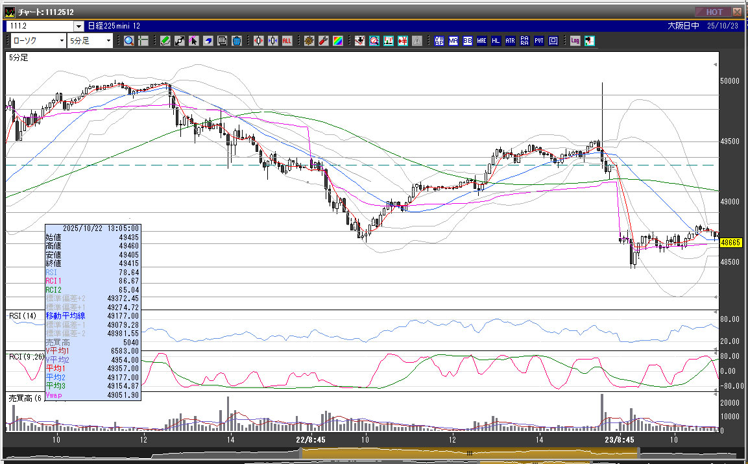This screenshot has width=748, height=464.
Task: Click the yen symbol toolbar icon
Action: coord(403,41)
